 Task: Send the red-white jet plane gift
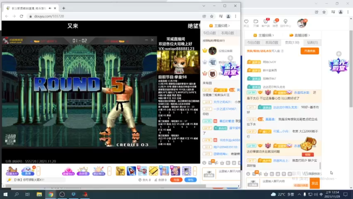pos(142,171)
